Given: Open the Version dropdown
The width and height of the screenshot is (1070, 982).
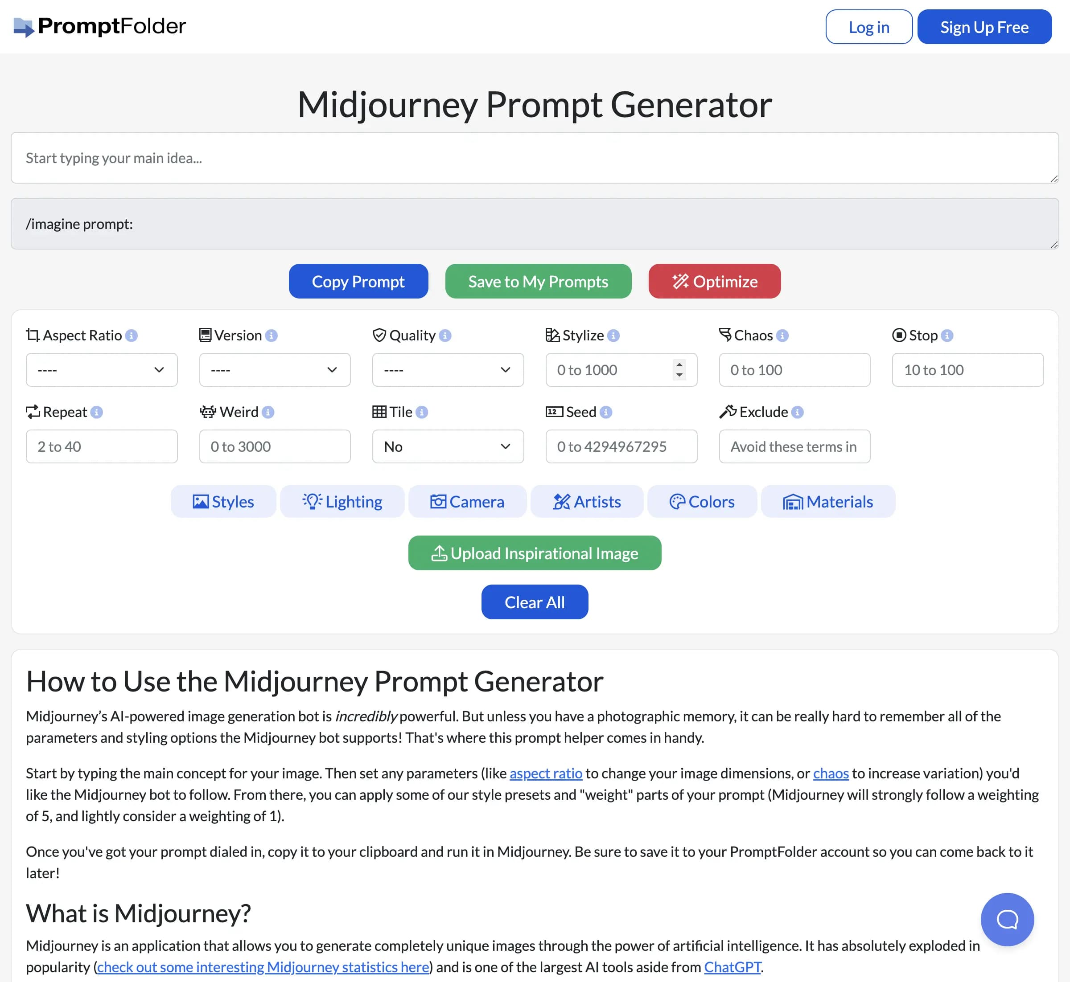Looking at the screenshot, I should coord(275,370).
